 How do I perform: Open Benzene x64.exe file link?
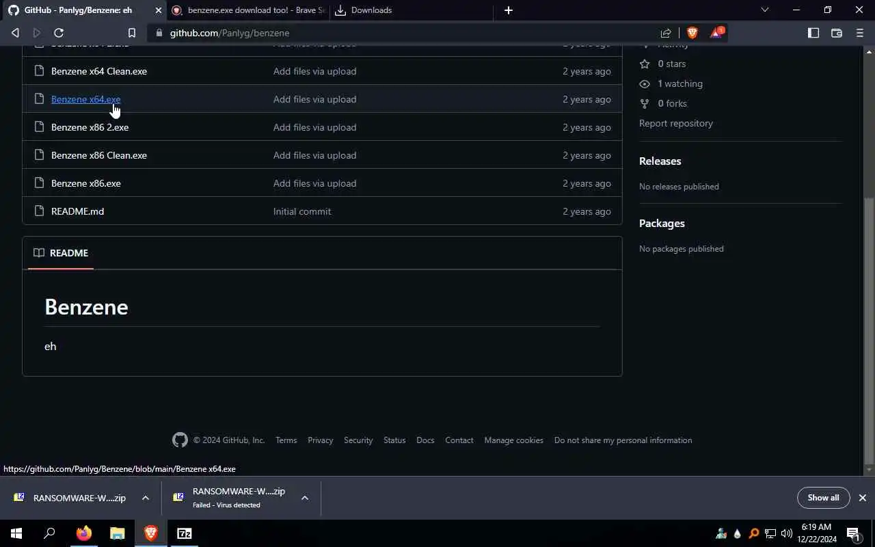coord(85,99)
